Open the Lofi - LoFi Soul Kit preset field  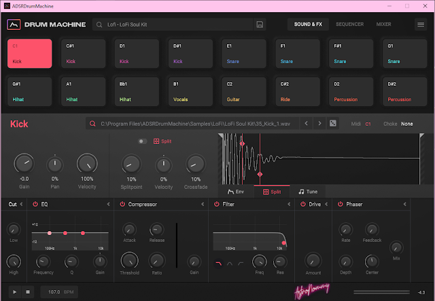click(x=173, y=24)
